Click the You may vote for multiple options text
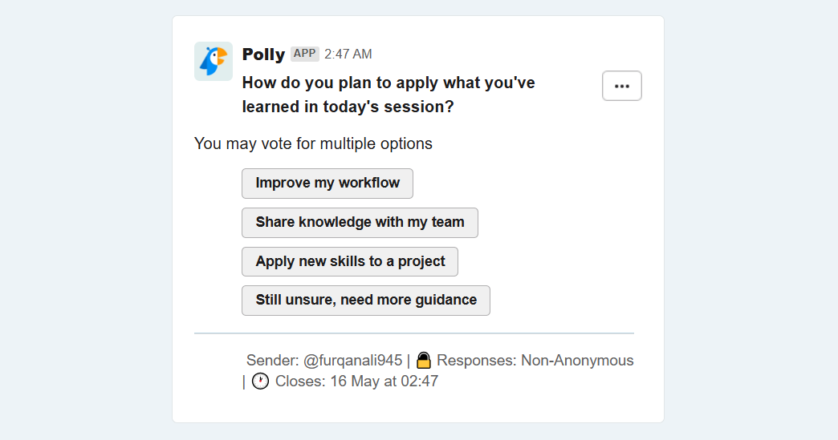This screenshot has width=838, height=440. pyautogui.click(x=313, y=144)
